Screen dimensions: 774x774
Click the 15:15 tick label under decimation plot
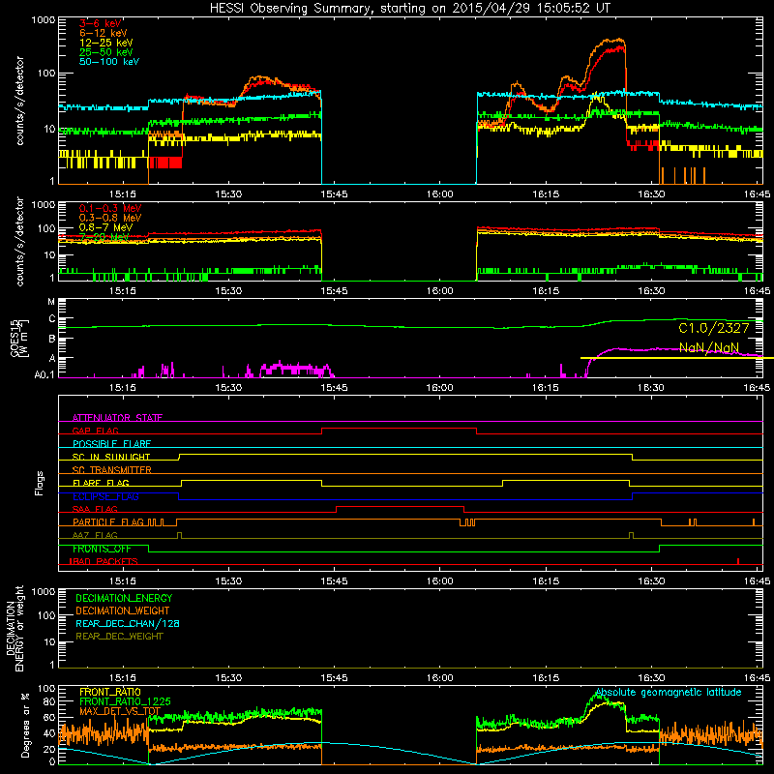click(123, 678)
